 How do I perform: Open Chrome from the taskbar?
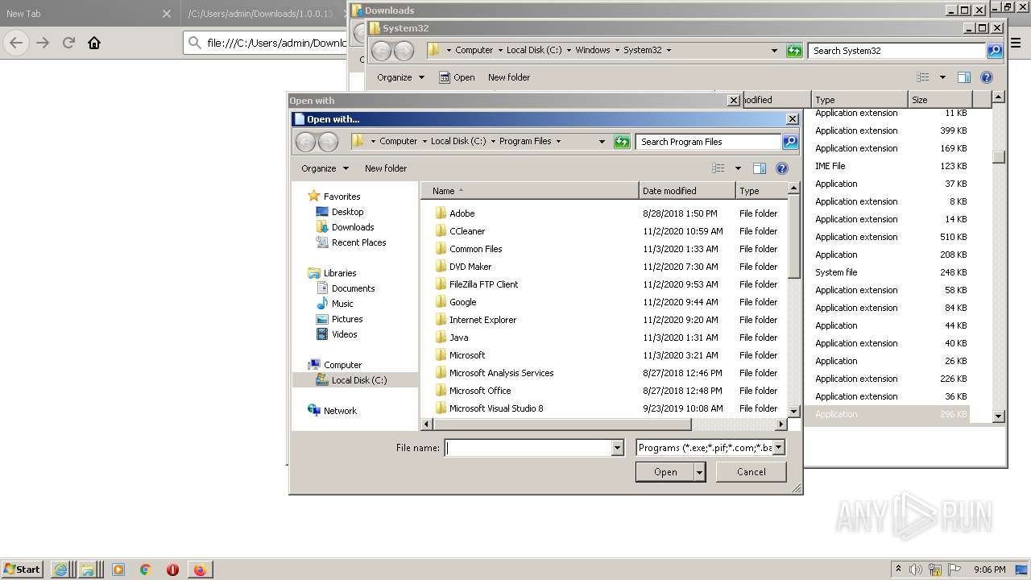145,570
